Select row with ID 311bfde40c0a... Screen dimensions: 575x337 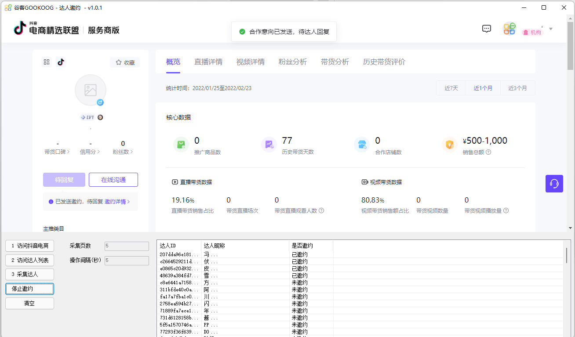click(360, 290)
